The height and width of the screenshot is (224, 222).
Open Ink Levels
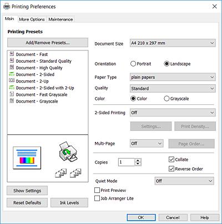click(69, 203)
